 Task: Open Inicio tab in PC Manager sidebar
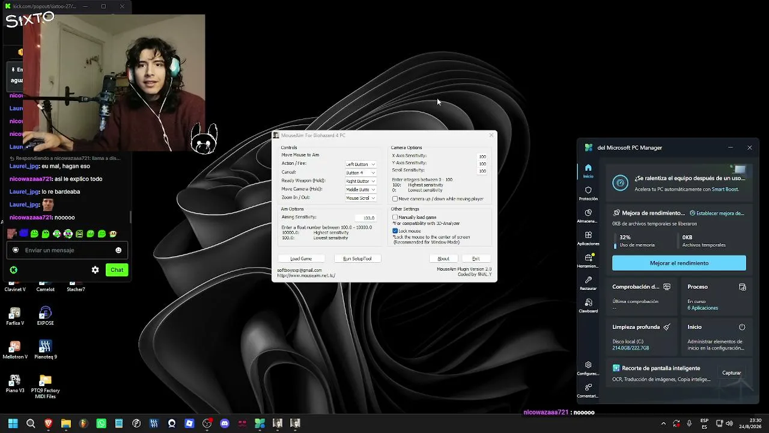588,171
